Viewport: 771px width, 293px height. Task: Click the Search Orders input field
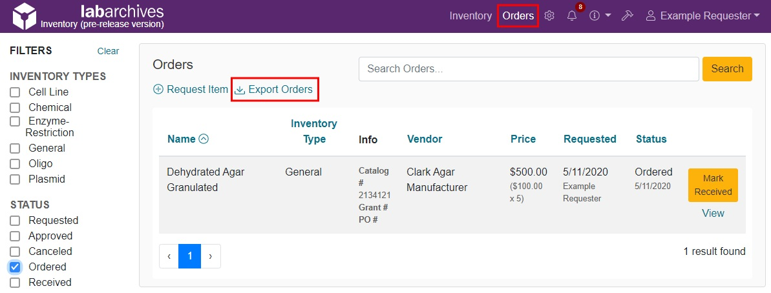coord(528,69)
